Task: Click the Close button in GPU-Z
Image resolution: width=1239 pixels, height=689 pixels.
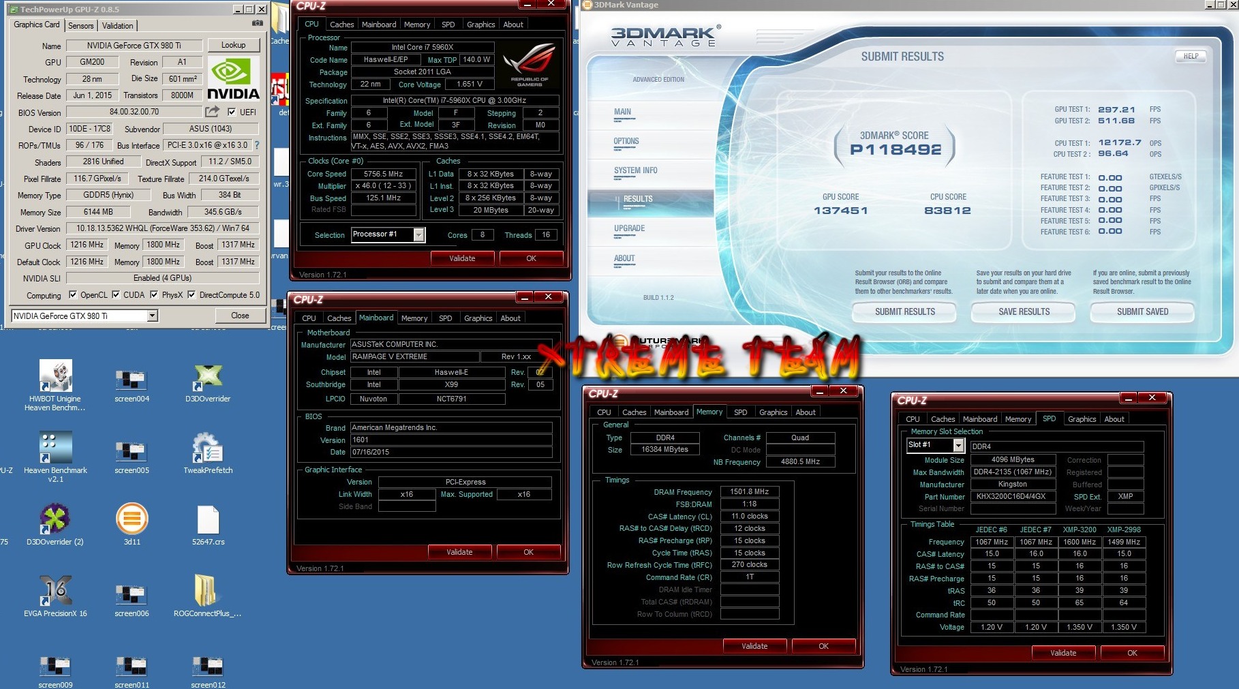Action: (240, 316)
